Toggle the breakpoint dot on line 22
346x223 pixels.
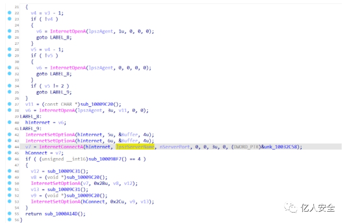pos(10,13)
